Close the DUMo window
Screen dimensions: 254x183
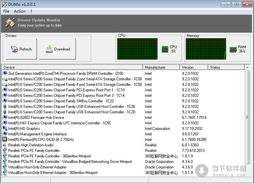tap(247, 4)
